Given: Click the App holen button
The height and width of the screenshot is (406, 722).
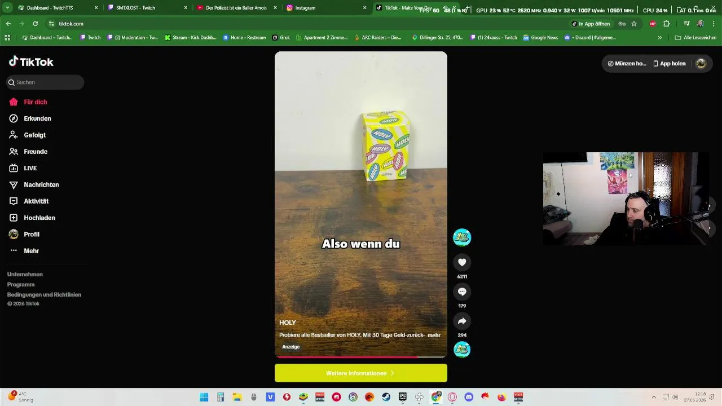Looking at the screenshot, I should [x=669, y=64].
